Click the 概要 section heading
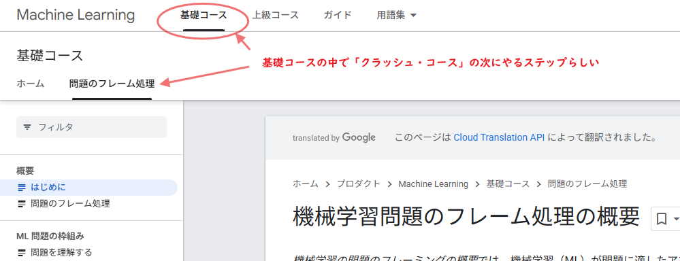 (25, 171)
